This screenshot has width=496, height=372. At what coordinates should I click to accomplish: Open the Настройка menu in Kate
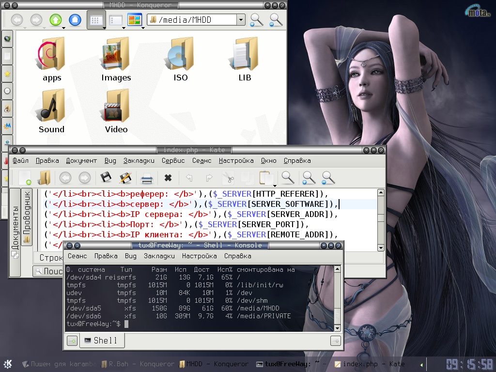tap(236, 161)
